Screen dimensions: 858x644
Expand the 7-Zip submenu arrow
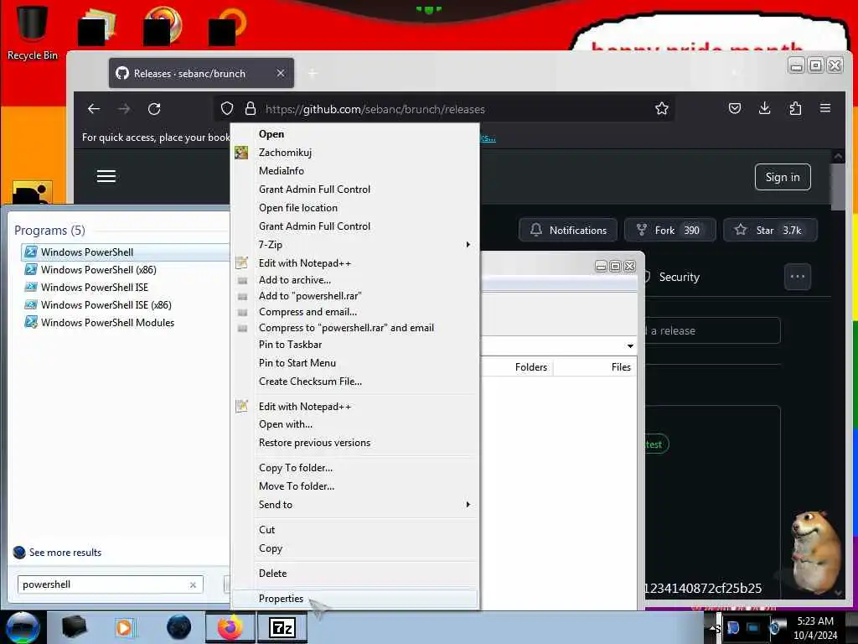click(x=468, y=244)
